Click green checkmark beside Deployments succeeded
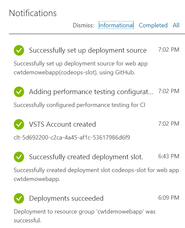 (x=19, y=198)
